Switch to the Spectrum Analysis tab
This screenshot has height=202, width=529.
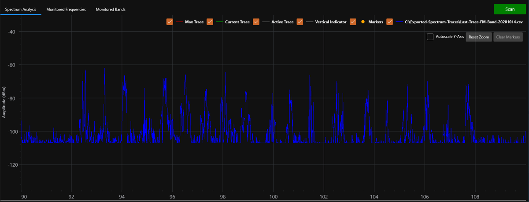tap(21, 9)
